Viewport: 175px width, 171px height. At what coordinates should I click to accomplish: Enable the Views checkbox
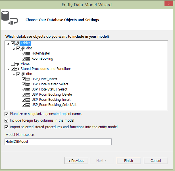pos(13,64)
